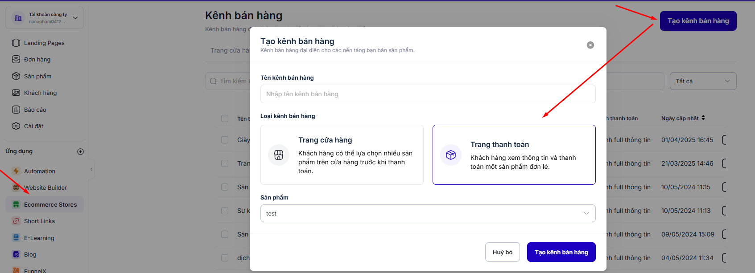Expand the Sản phẩm dropdown showing test

coord(428,213)
